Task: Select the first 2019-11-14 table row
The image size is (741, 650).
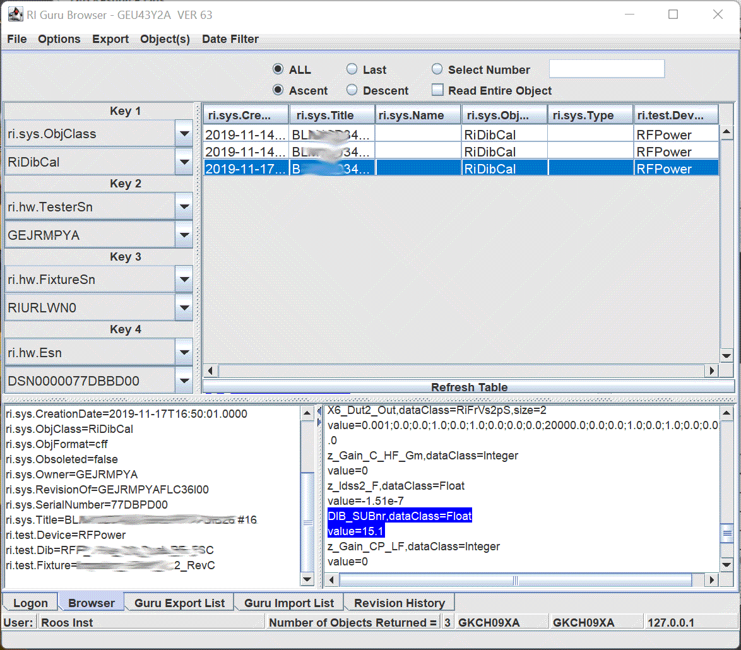Action: click(x=461, y=134)
